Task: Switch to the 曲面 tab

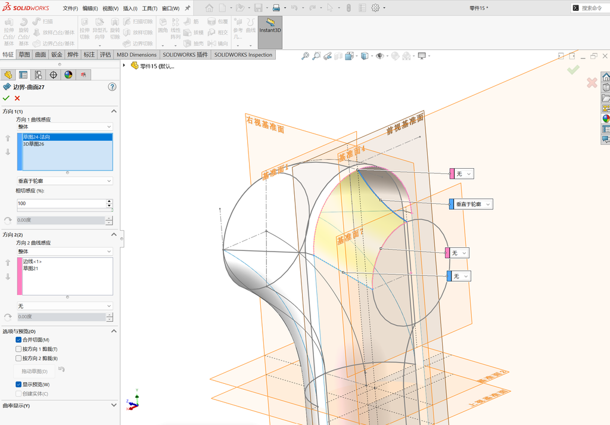Action: [x=41, y=55]
